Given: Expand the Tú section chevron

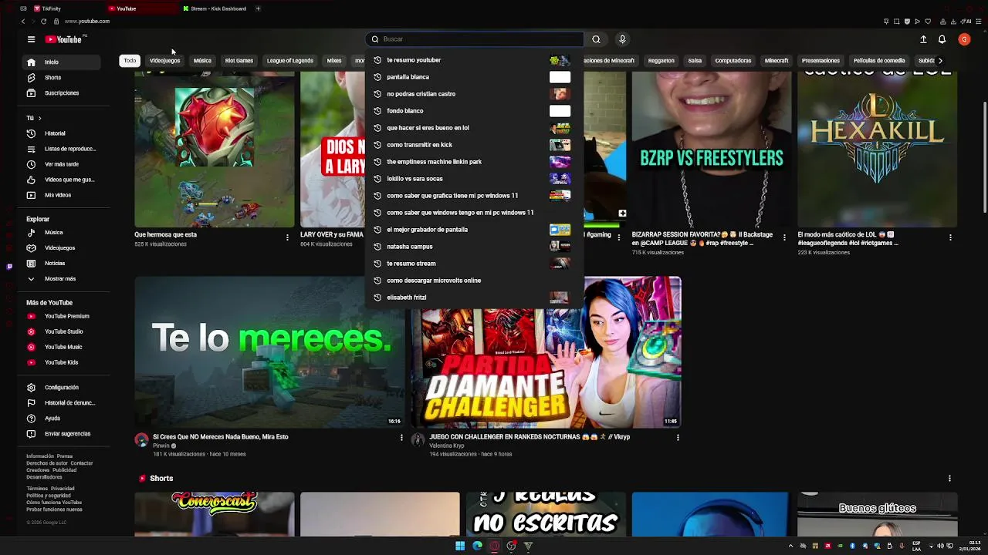Looking at the screenshot, I should [39, 118].
